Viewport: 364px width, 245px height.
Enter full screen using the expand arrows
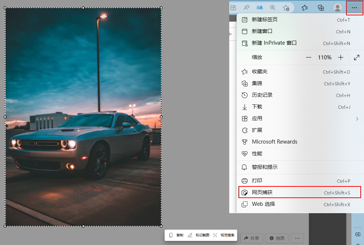(x=356, y=57)
